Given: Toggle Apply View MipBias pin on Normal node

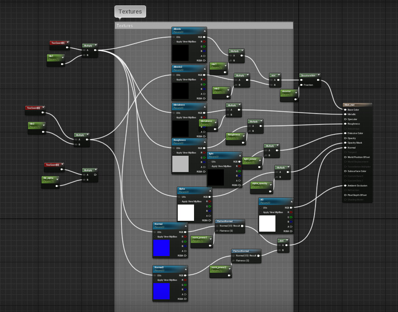Looking at the screenshot, I should [x=155, y=237].
